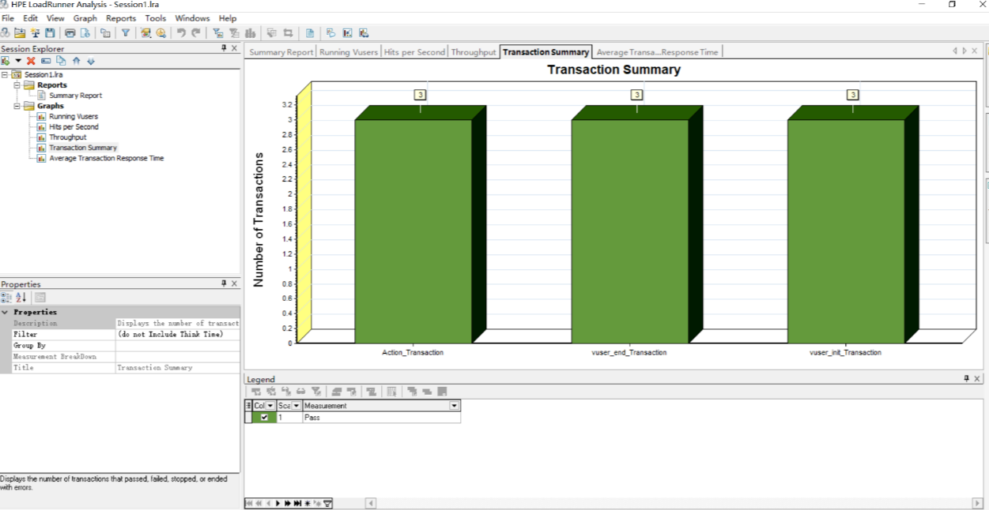Collapse the Properties category chevron

click(5, 313)
